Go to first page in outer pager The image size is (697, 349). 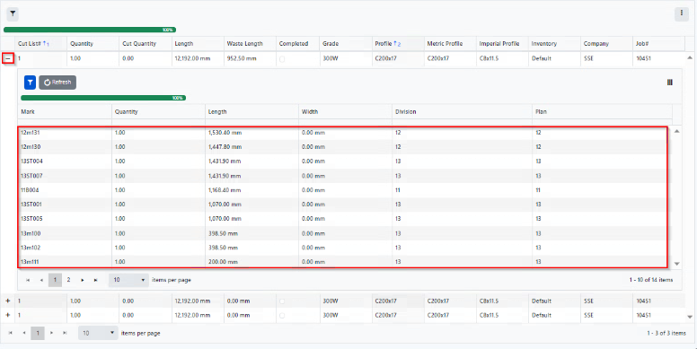click(10, 333)
